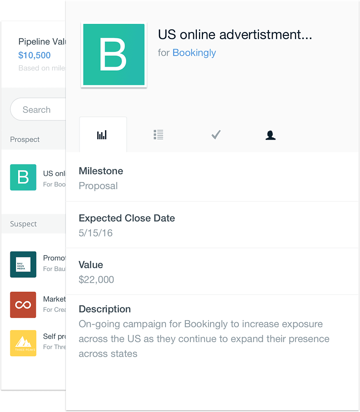Viewport: 360px width, 412px height.
Task: Click the red infinity logo icon
Action: [x=23, y=305]
